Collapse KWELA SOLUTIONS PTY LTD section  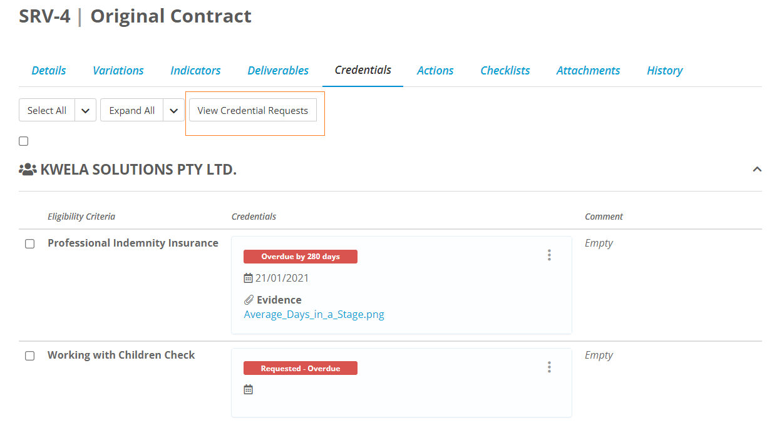click(757, 169)
